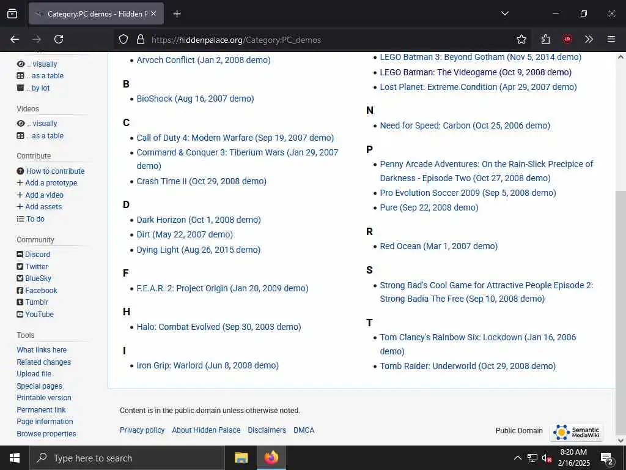Open the muted volume tray icon
This screenshot has height=470, width=626.
[x=547, y=458]
